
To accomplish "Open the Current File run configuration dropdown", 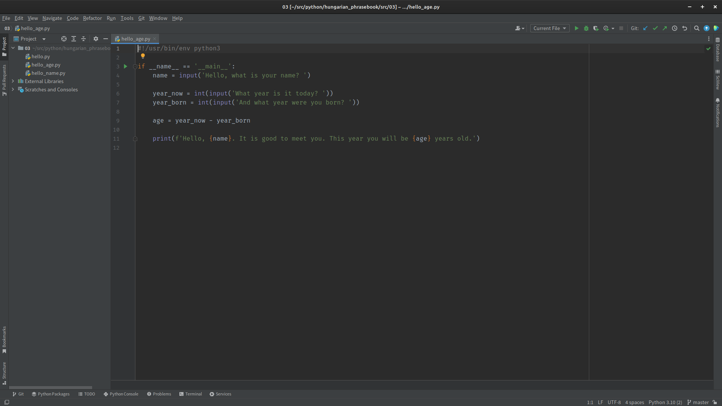I will tap(550, 28).
